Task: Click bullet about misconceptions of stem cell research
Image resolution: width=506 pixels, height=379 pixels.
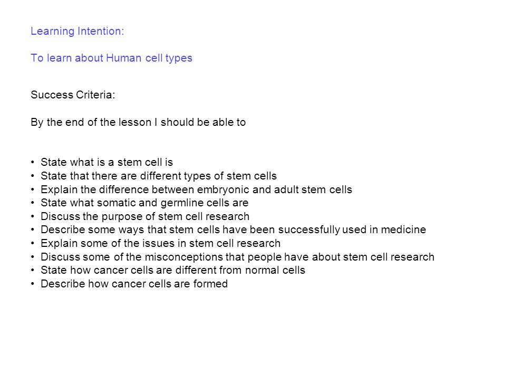Action: coord(238,257)
